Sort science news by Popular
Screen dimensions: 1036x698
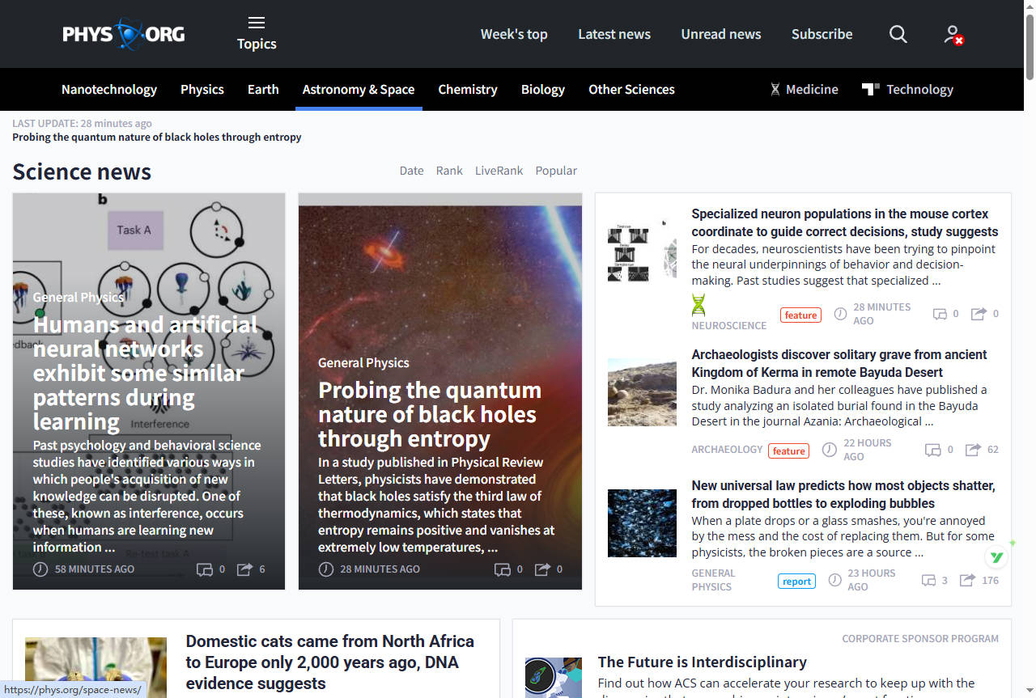point(556,171)
